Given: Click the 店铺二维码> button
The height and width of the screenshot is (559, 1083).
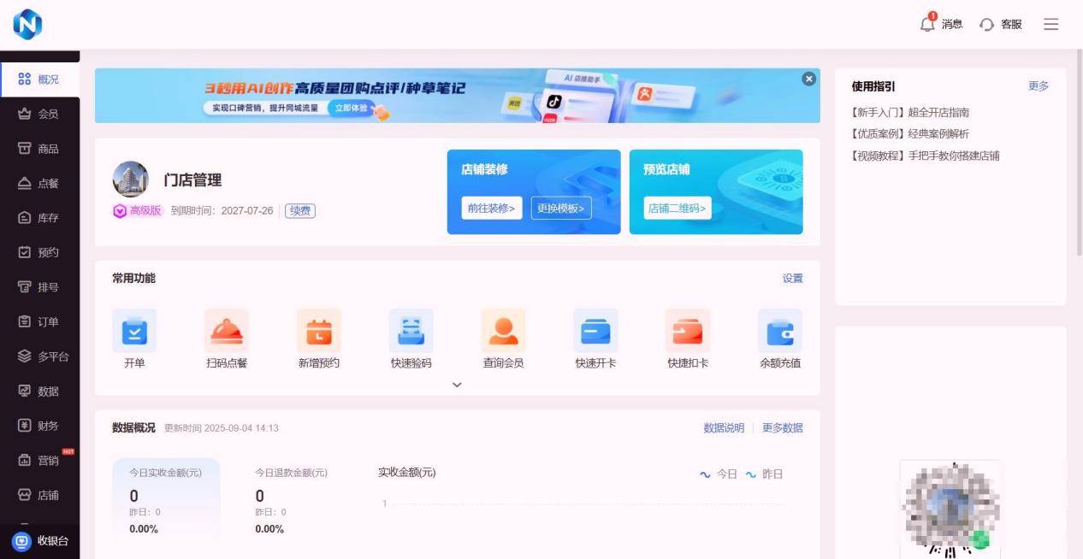Looking at the screenshot, I should point(678,209).
